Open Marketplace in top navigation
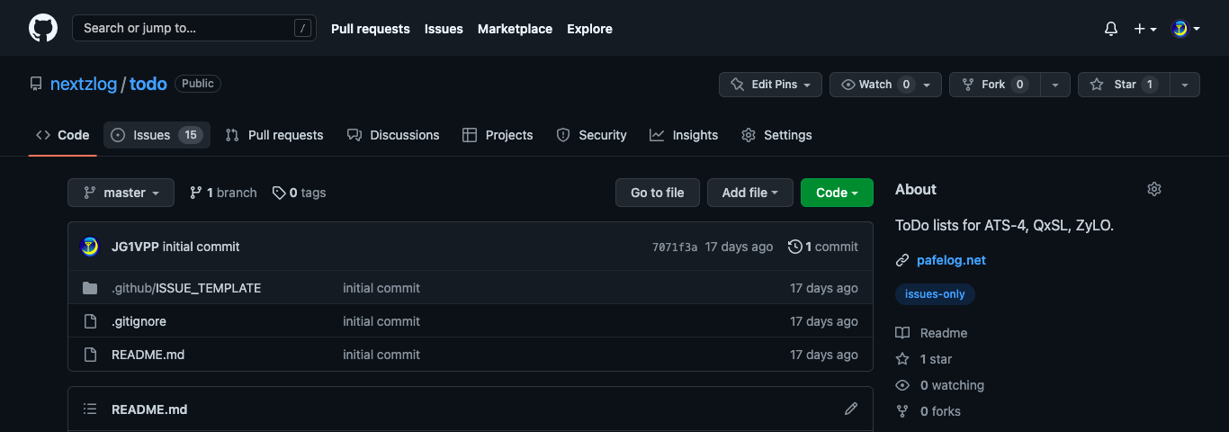The image size is (1229, 432). click(515, 29)
